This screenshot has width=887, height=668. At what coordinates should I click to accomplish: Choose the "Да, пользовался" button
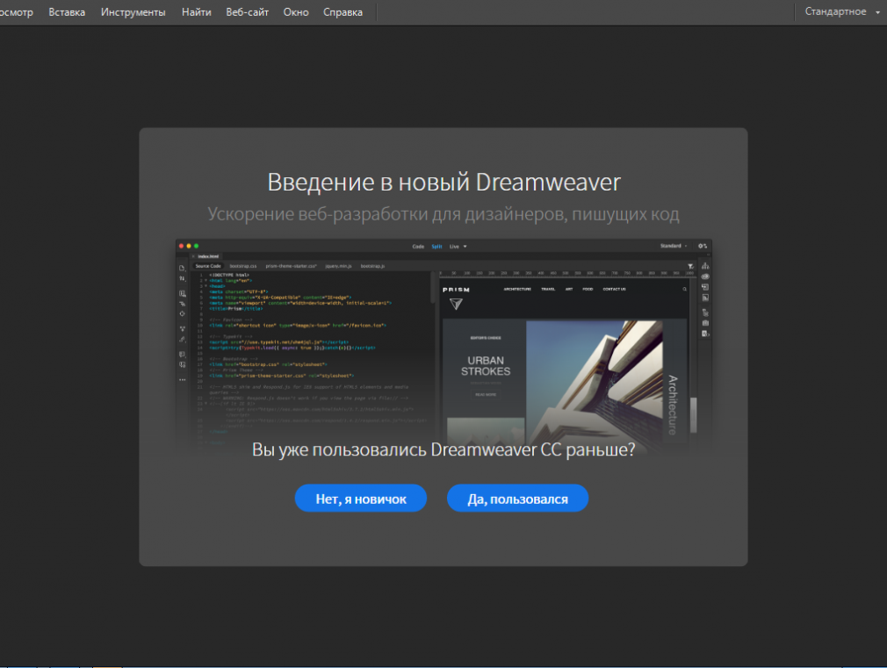click(x=517, y=499)
